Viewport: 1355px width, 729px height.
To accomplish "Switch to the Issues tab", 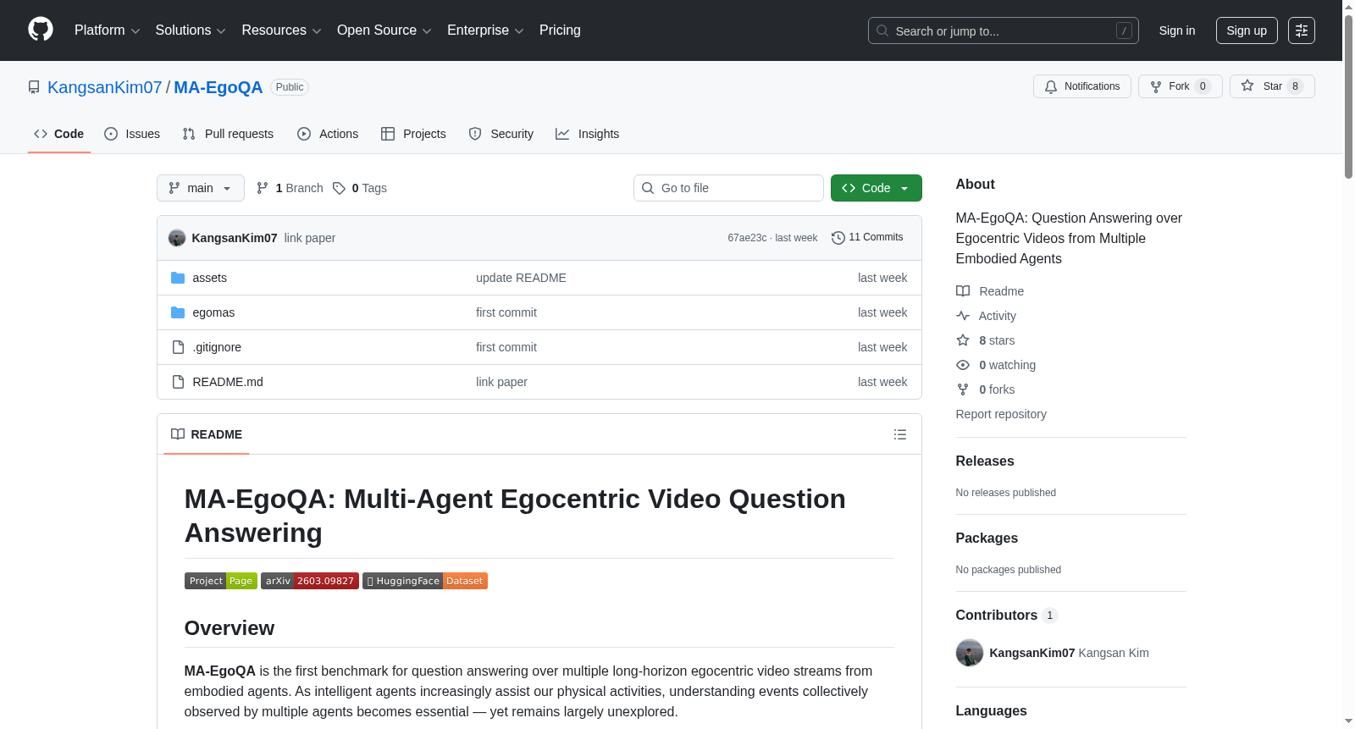I will pos(132,134).
